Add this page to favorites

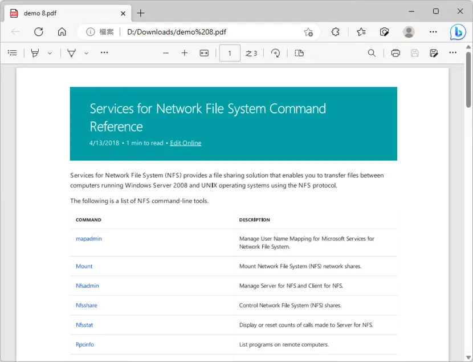(308, 32)
